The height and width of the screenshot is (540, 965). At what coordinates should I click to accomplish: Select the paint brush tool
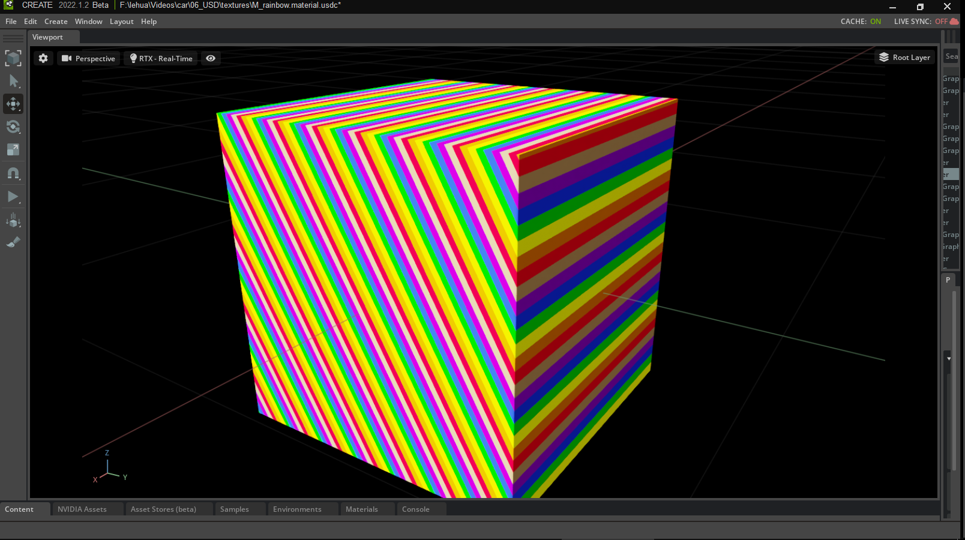(x=13, y=242)
